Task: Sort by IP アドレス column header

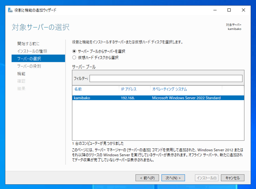Action: (x=129, y=89)
